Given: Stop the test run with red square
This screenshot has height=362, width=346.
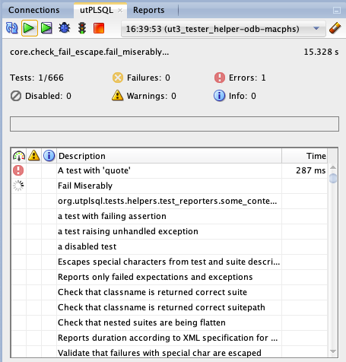Looking at the screenshot, I should coord(99,28).
